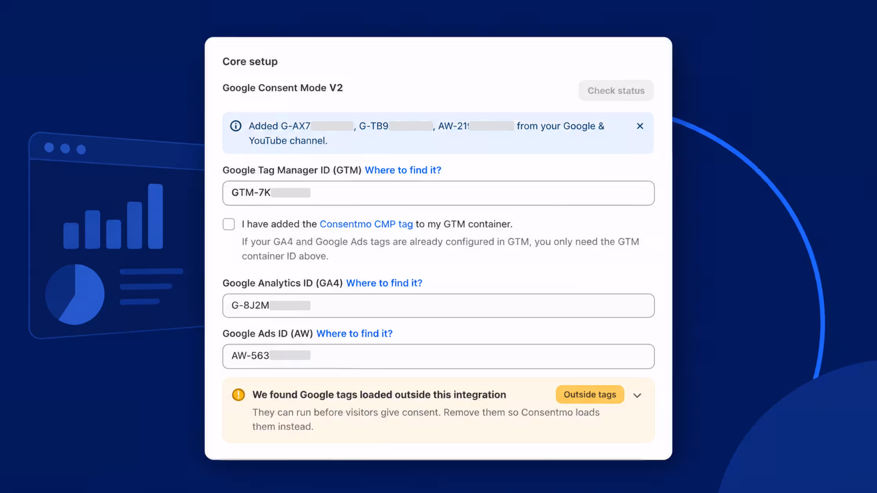877x493 pixels.
Task: Check the Consentmo CMP tag confirmation box
Action: pos(229,224)
